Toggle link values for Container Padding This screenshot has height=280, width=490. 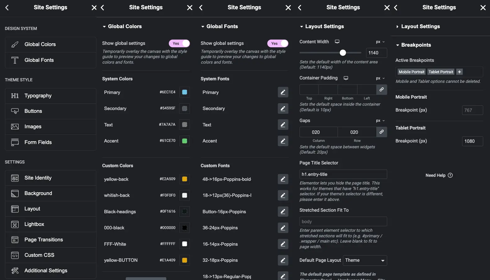382,89
